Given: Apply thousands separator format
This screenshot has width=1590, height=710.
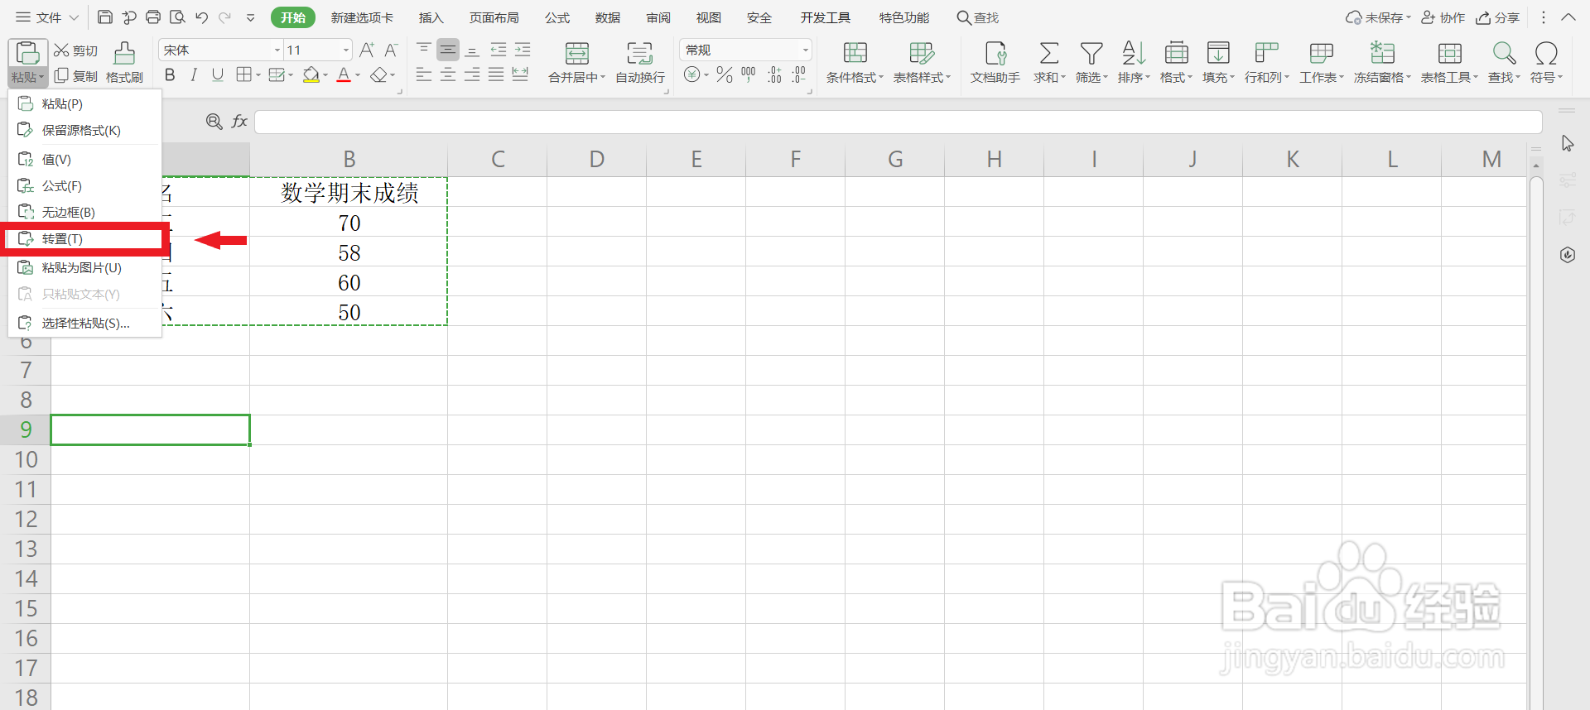Looking at the screenshot, I should (x=749, y=75).
